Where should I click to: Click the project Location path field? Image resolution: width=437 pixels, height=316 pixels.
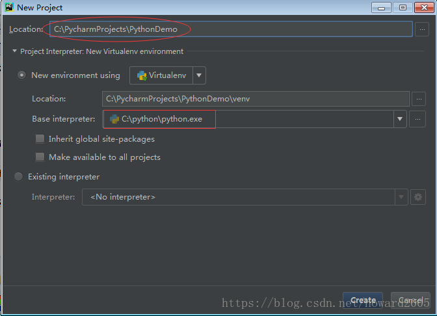[x=231, y=29]
